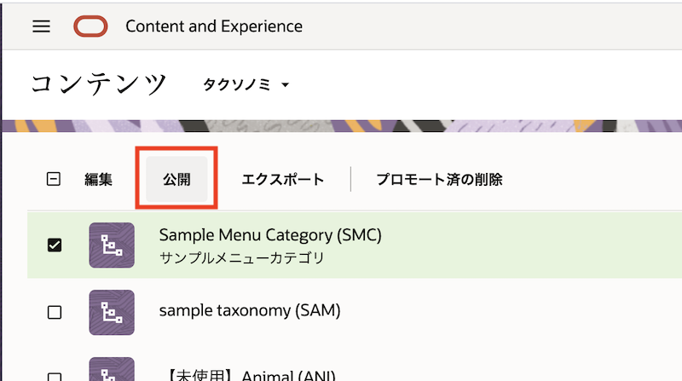Click プロモート済の削除 action
682x381 pixels.
tap(439, 180)
